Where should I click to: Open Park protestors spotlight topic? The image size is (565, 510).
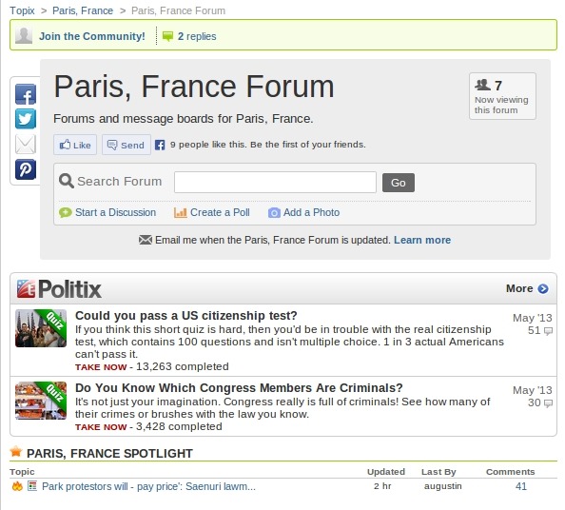148,486
